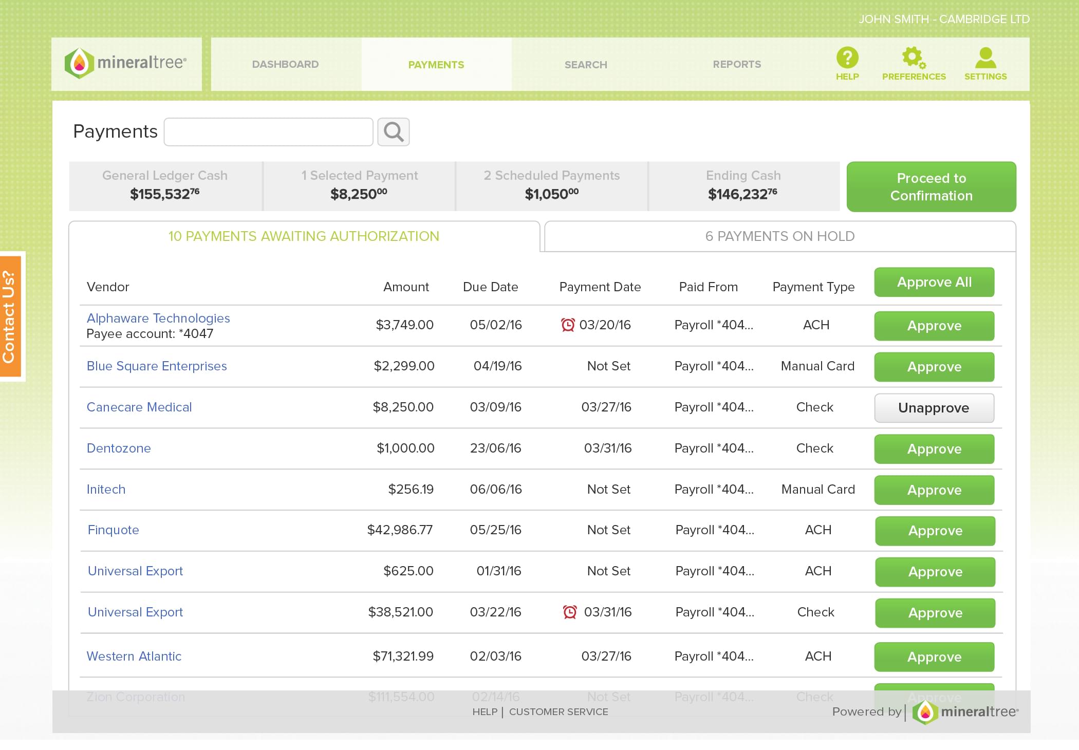Click the Payment Date column header
Viewport: 1079px width, 750px height.
[x=600, y=287]
